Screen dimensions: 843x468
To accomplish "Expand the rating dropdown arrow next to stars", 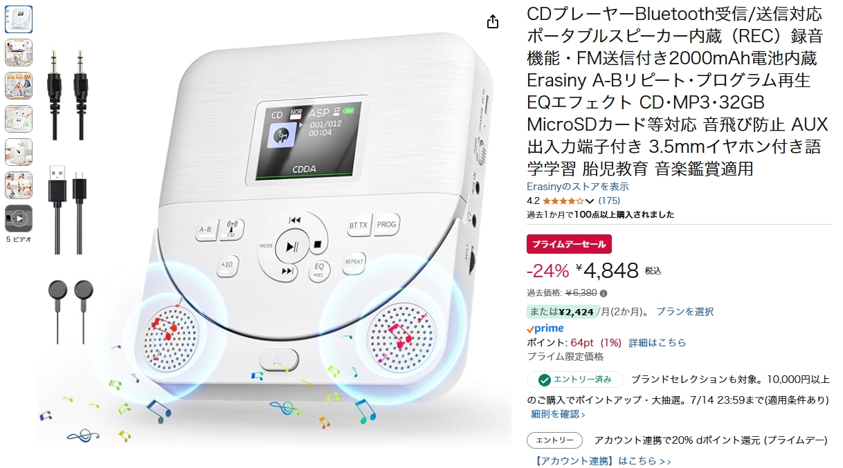I will (590, 201).
